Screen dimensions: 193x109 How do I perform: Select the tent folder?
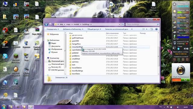(x=74, y=65)
